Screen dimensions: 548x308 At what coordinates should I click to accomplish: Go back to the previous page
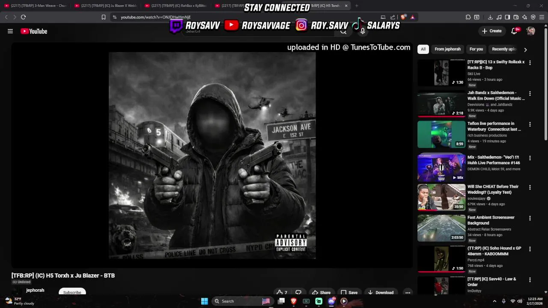click(6, 17)
